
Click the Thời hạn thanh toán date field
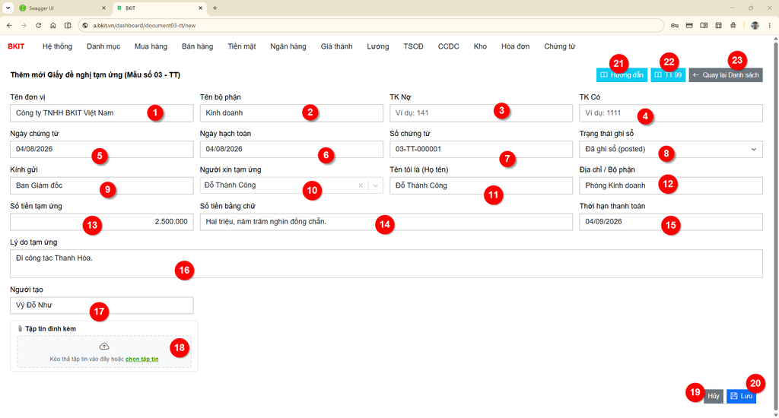point(671,222)
